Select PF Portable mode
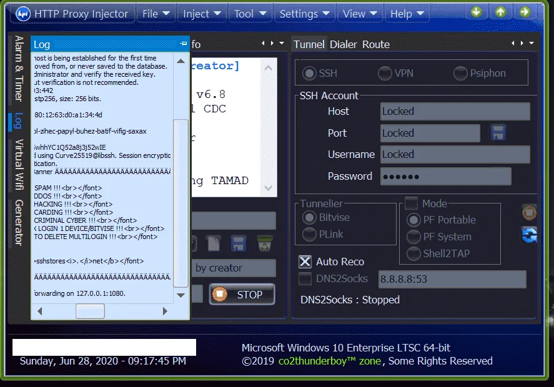The width and height of the screenshot is (554, 387). pos(413,220)
